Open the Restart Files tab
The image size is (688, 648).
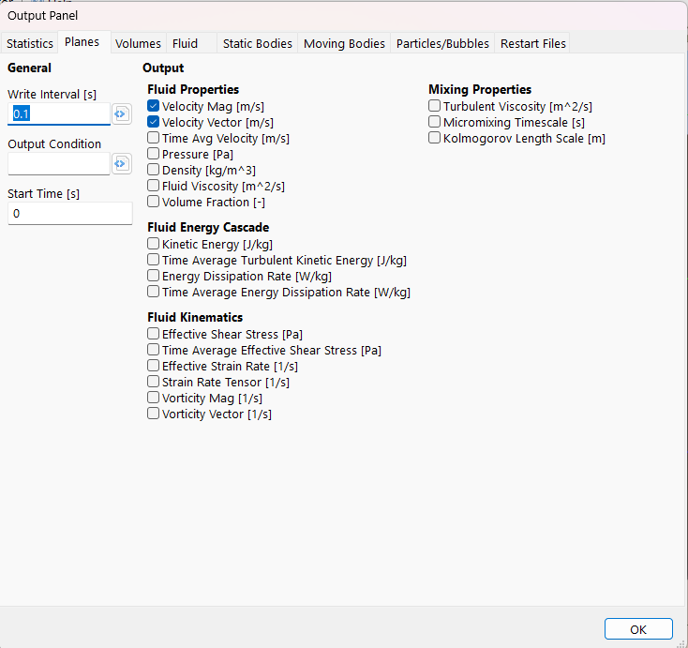(533, 44)
